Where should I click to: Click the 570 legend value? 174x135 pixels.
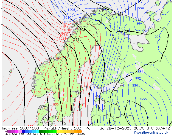[x=64, y=134]
